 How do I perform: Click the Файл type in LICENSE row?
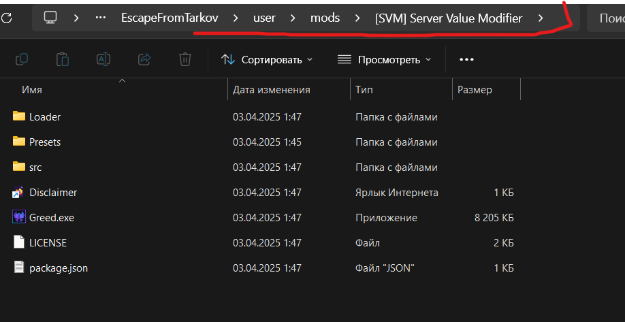[368, 243]
